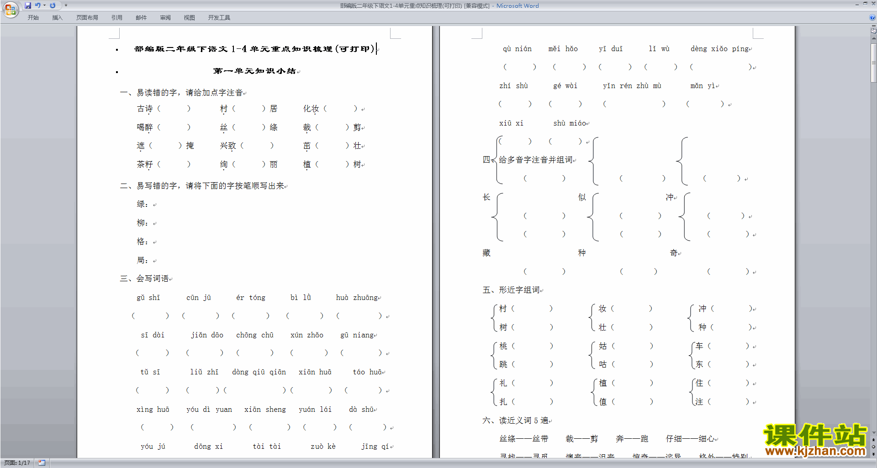Click the heading 三、会写词语
This screenshot has height=468, width=877.
pos(144,279)
